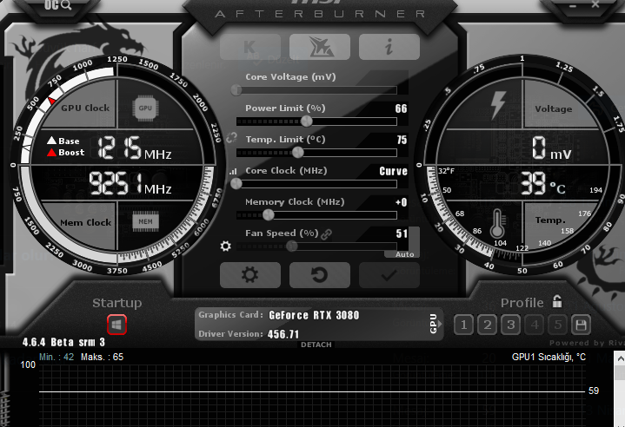Click the GPU1 Sıcaklığı graph label
The height and width of the screenshot is (427, 625).
549,357
